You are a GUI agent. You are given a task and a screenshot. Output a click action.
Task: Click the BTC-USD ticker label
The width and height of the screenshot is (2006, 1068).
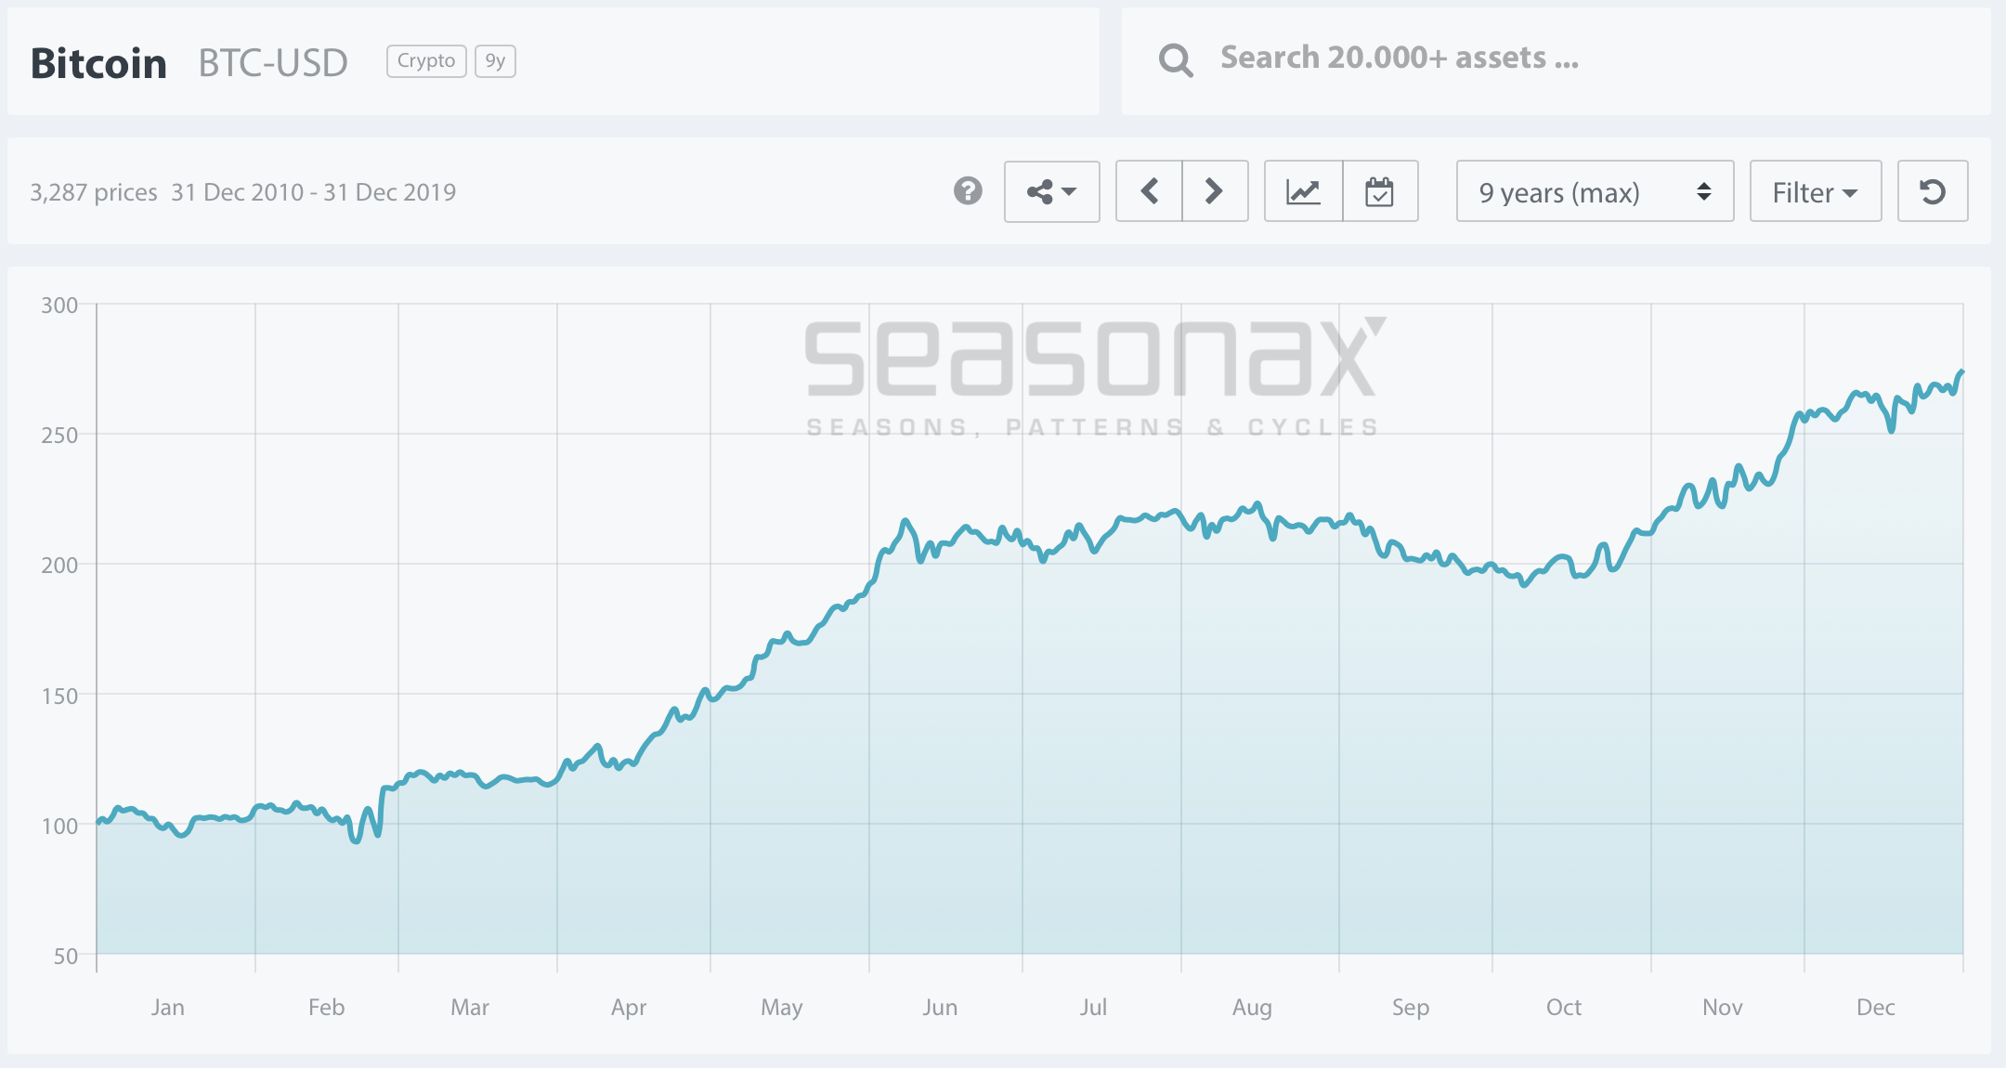coord(273,63)
